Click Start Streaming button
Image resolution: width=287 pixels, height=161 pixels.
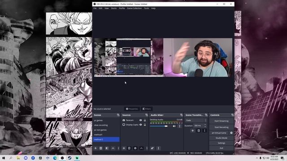pyautogui.click(x=221, y=121)
